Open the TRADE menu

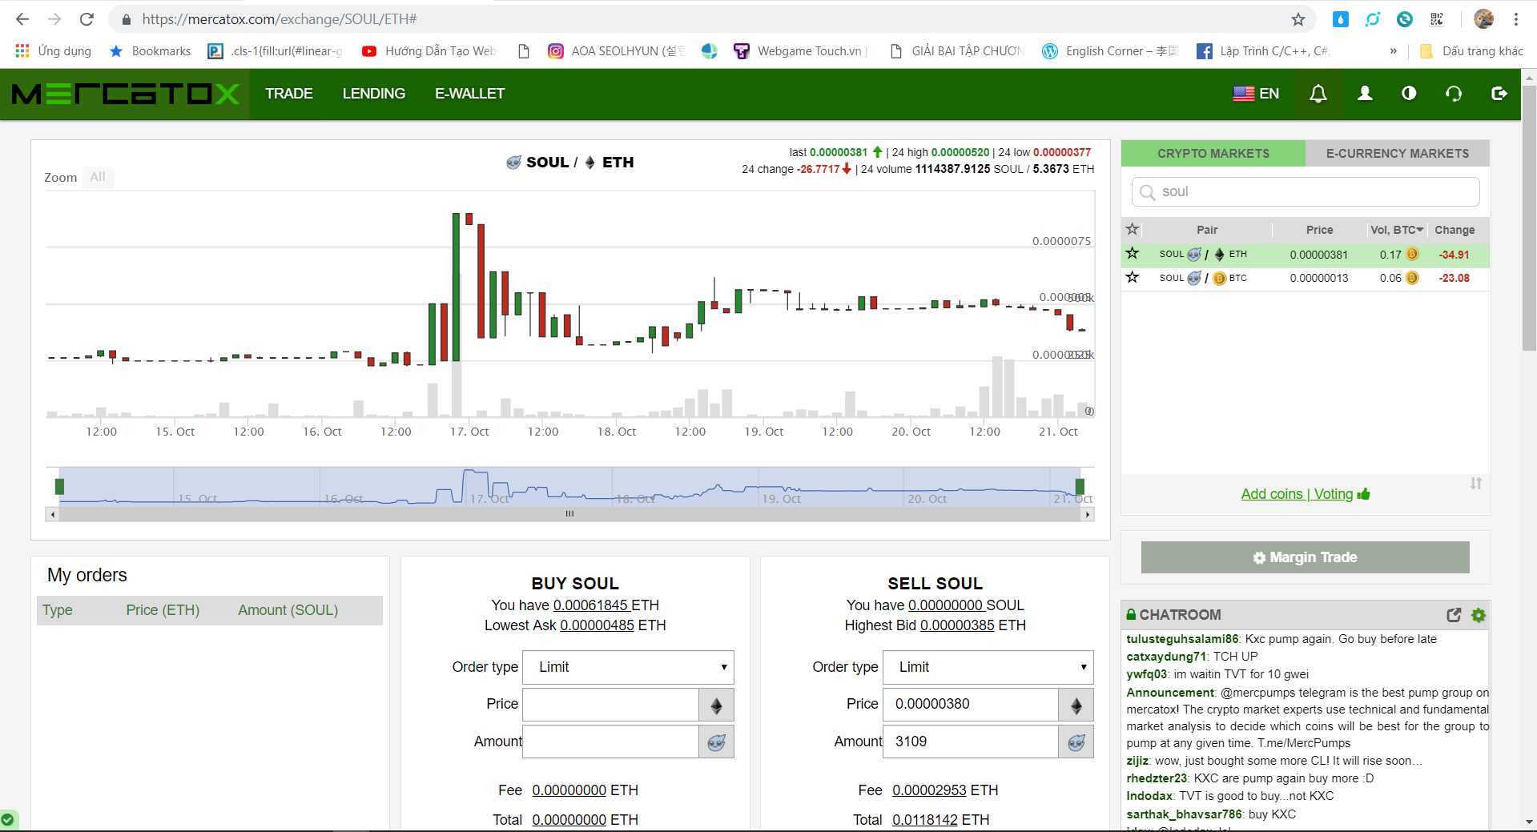tap(289, 94)
